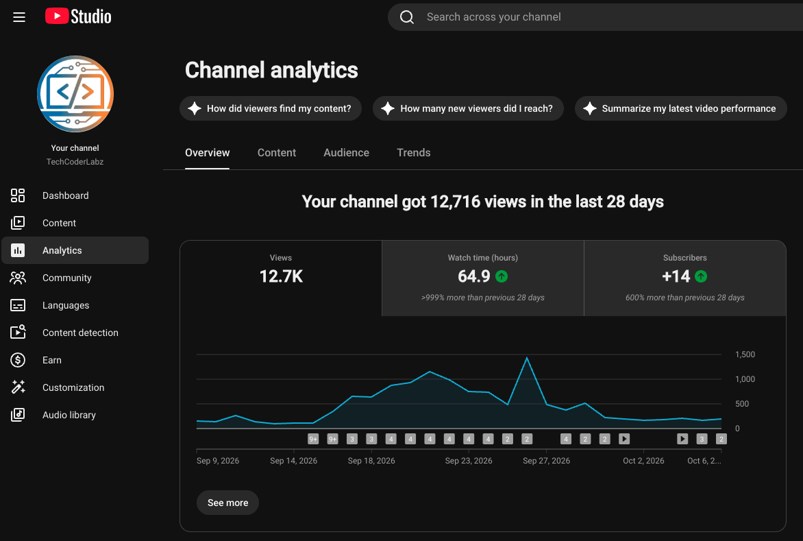Viewport: 803px width, 541px height.
Task: Select the Watch time (hours) metric card
Action: click(483, 278)
